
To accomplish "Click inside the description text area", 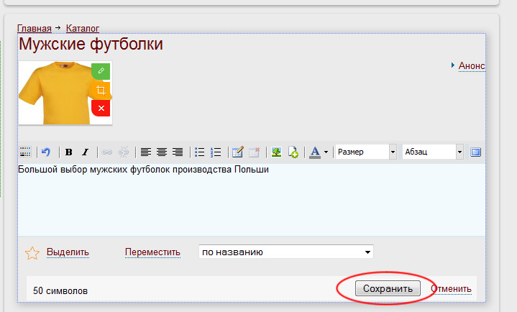I will 252,205.
